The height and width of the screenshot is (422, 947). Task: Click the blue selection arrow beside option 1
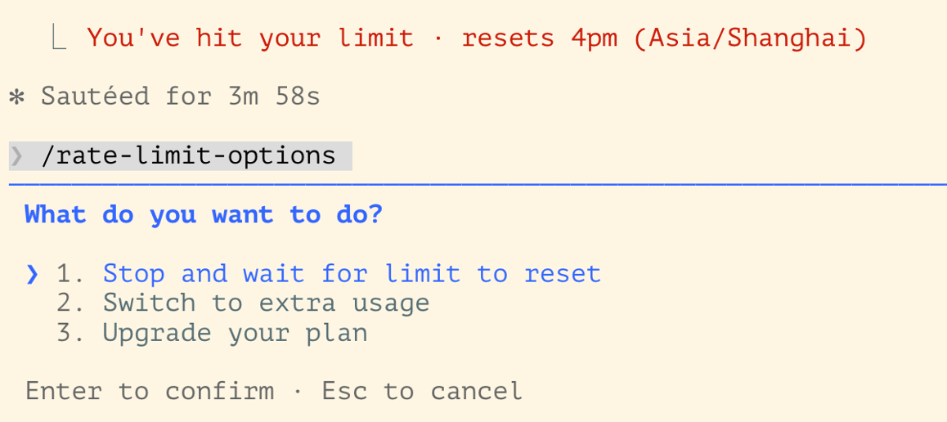[x=32, y=274]
